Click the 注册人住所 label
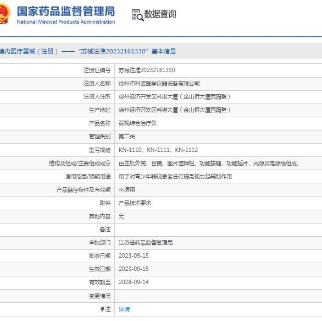 click(x=97, y=96)
